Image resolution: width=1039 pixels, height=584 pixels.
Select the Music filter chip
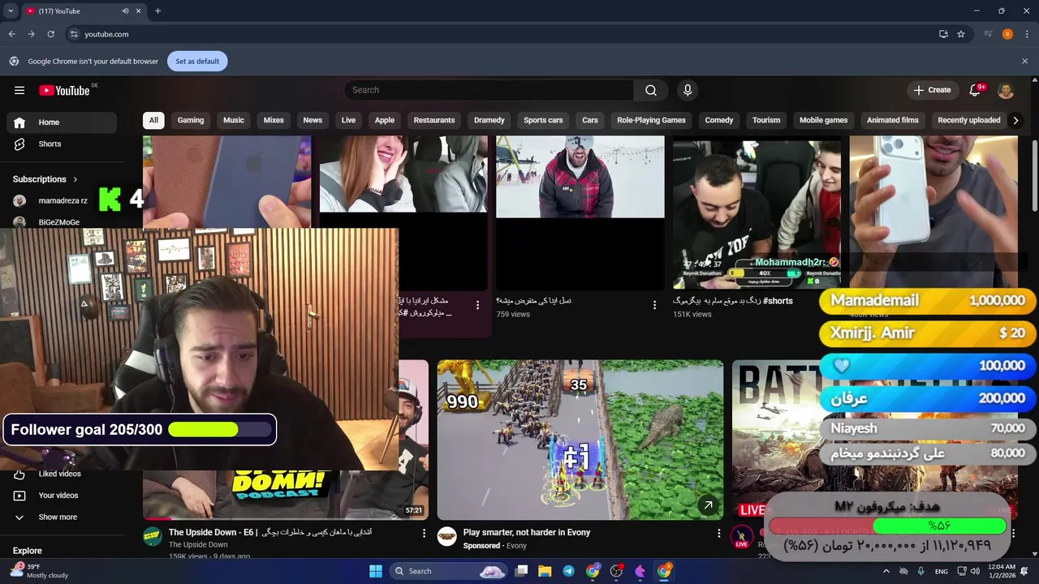(234, 120)
